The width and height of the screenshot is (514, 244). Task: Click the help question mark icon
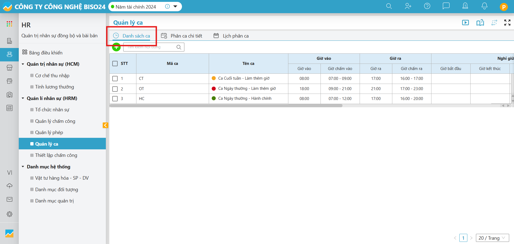point(427,6)
